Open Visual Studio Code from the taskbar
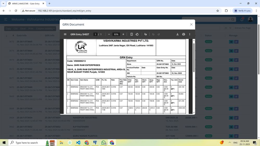Viewport: 260px width, 146px height. click(x=78, y=143)
